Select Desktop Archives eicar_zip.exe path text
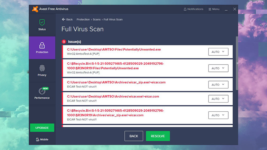This screenshot has height=150, width=267. tap(116, 82)
